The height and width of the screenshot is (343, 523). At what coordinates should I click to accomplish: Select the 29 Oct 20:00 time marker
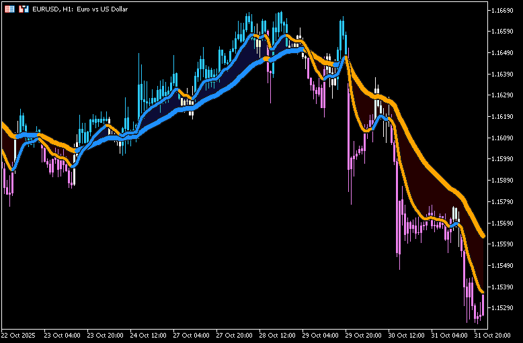pos(363,335)
